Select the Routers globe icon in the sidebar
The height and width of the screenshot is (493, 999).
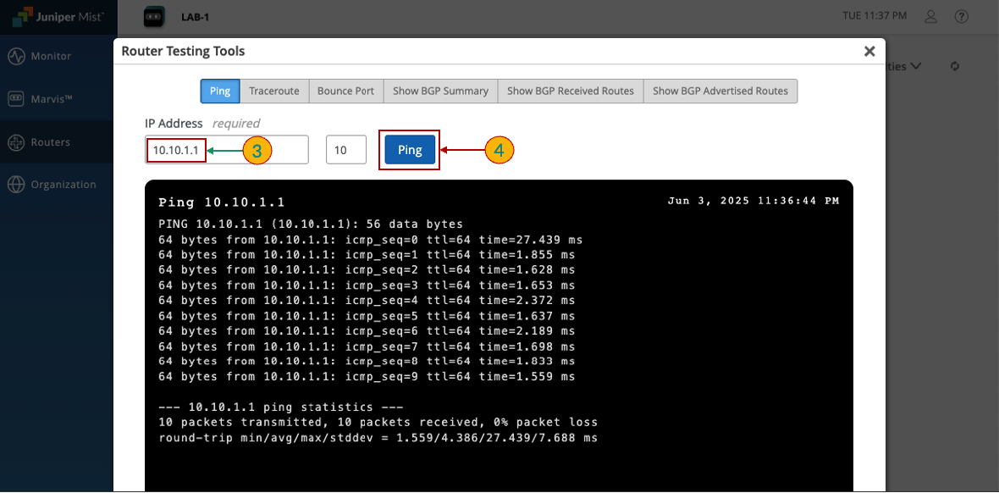tap(16, 142)
